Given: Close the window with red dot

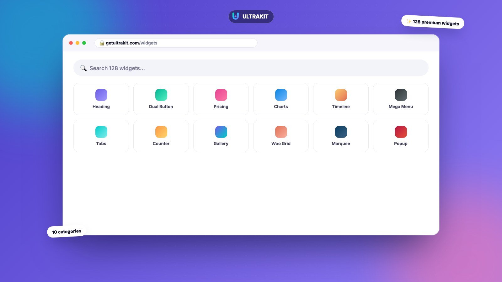Looking at the screenshot, I should pyautogui.click(x=71, y=43).
